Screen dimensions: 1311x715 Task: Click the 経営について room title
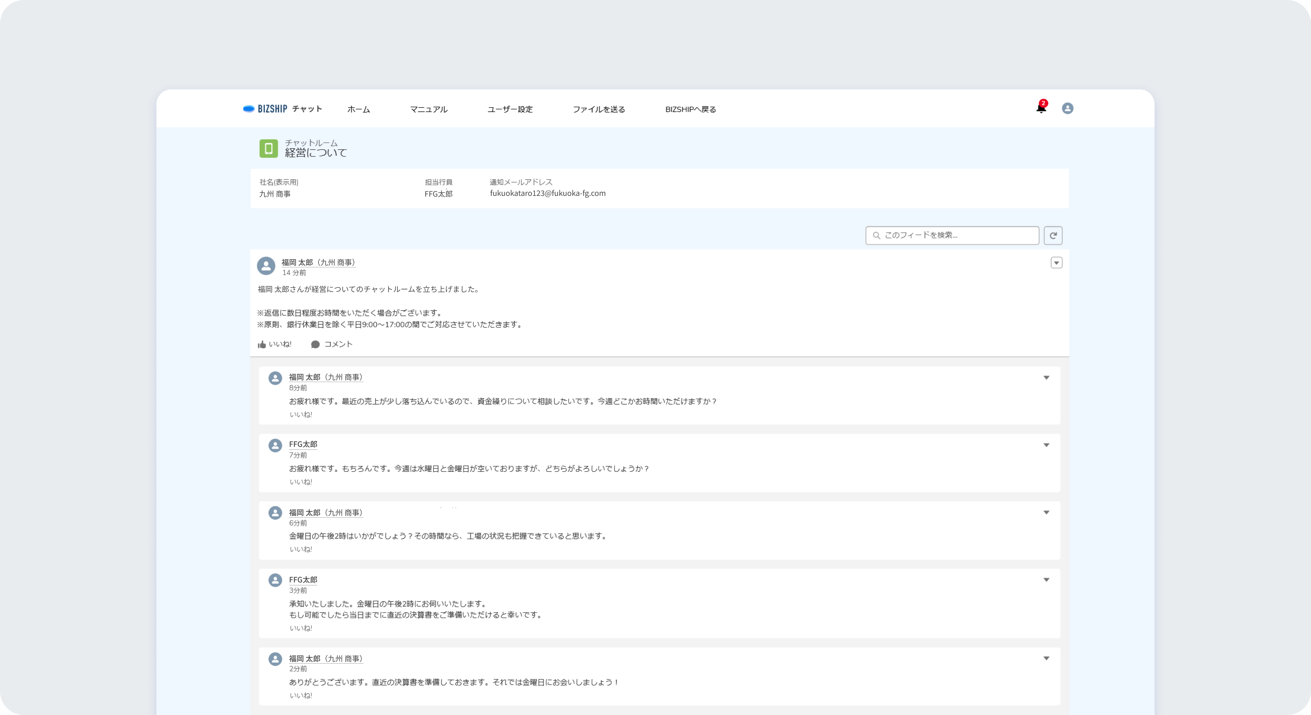coord(315,153)
